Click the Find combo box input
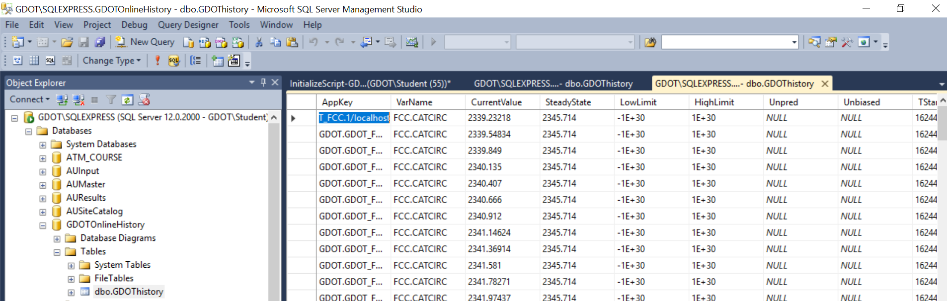This screenshot has width=947, height=301. click(725, 42)
